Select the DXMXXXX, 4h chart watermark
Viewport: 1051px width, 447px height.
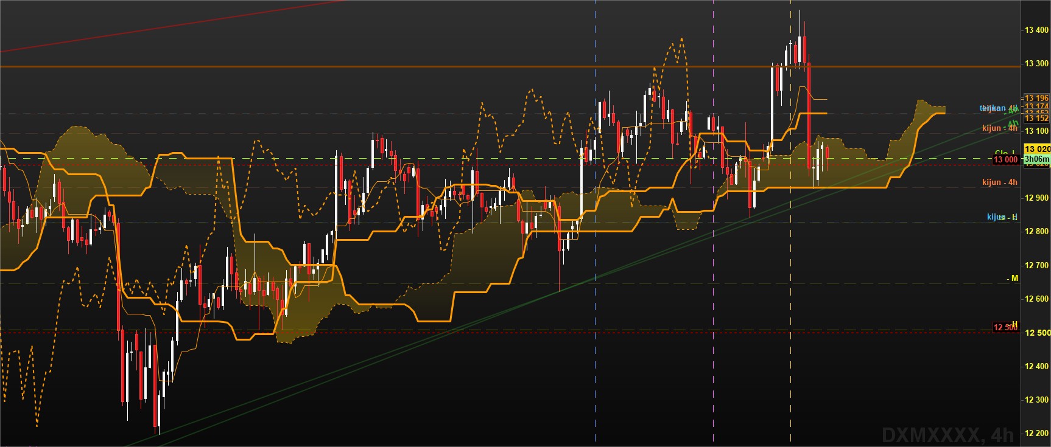pos(948,434)
